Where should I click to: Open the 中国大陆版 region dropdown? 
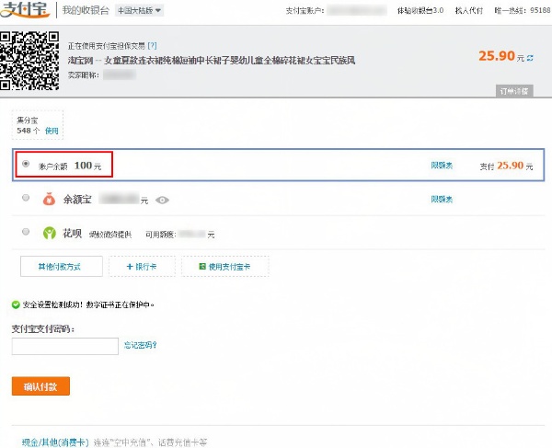pyautogui.click(x=140, y=10)
